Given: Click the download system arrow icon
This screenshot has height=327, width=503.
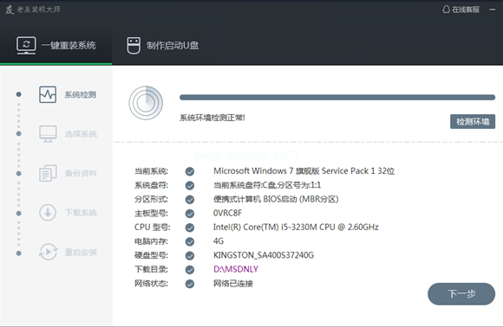Looking at the screenshot, I should [x=48, y=213].
